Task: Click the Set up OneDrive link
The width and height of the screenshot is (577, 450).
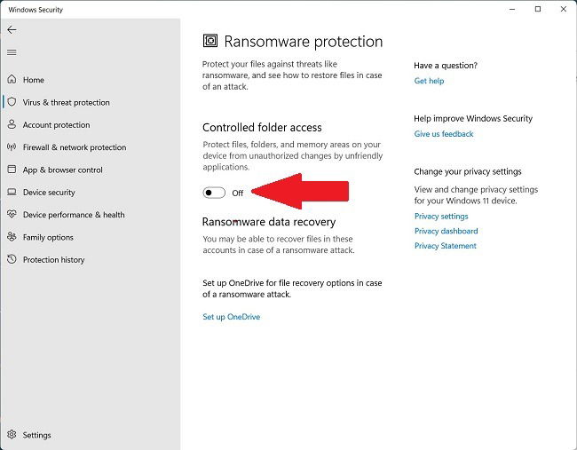Action: point(231,317)
